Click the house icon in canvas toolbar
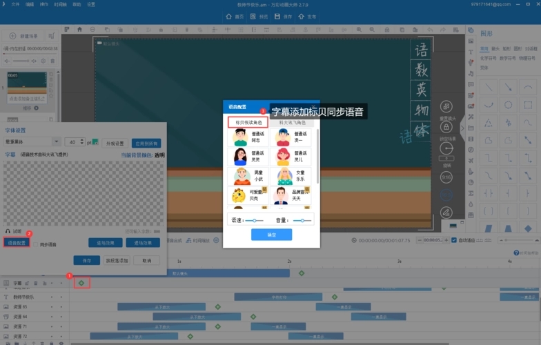 80,30
